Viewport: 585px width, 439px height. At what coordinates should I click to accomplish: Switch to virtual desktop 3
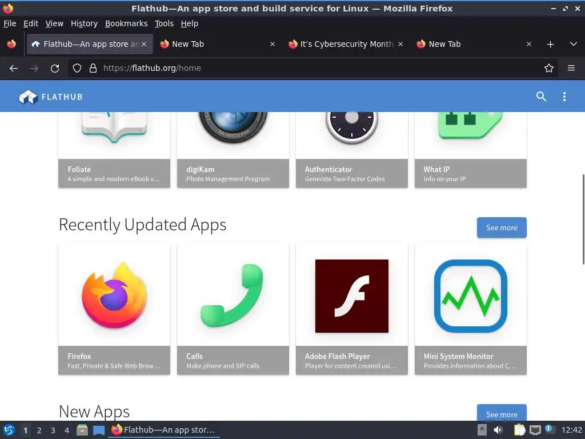[x=53, y=430]
